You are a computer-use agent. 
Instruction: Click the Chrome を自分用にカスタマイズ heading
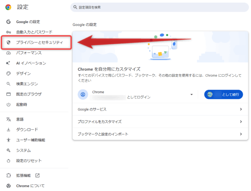tap(109, 69)
